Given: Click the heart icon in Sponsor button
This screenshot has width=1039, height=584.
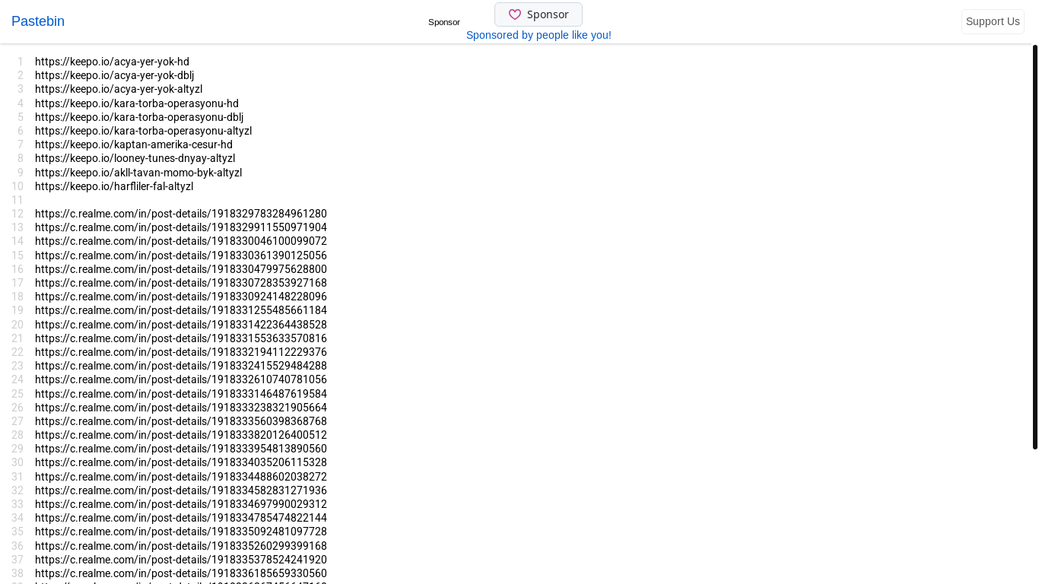Looking at the screenshot, I should pyautogui.click(x=515, y=14).
